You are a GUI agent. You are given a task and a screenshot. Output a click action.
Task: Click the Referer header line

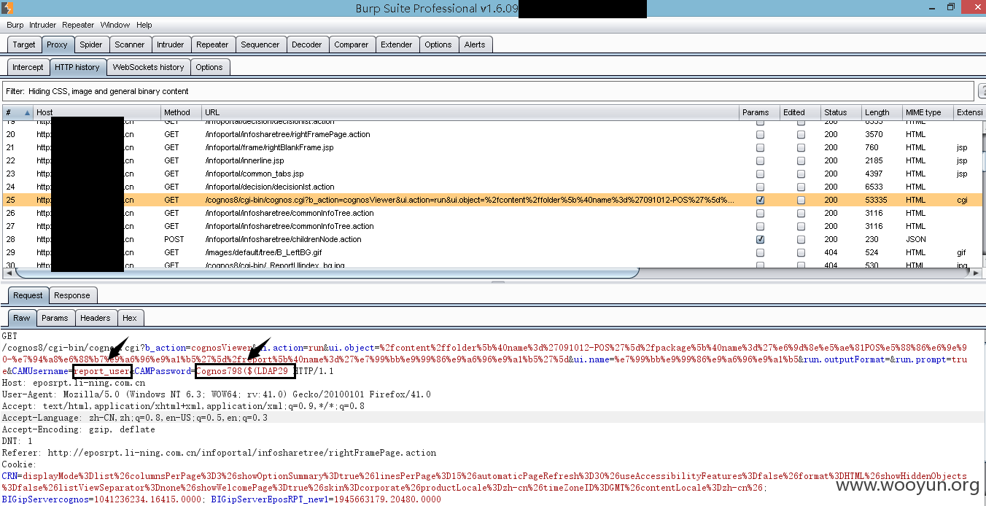coord(220,453)
